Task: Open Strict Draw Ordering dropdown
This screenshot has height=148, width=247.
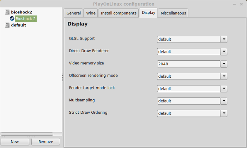Action: (224, 113)
